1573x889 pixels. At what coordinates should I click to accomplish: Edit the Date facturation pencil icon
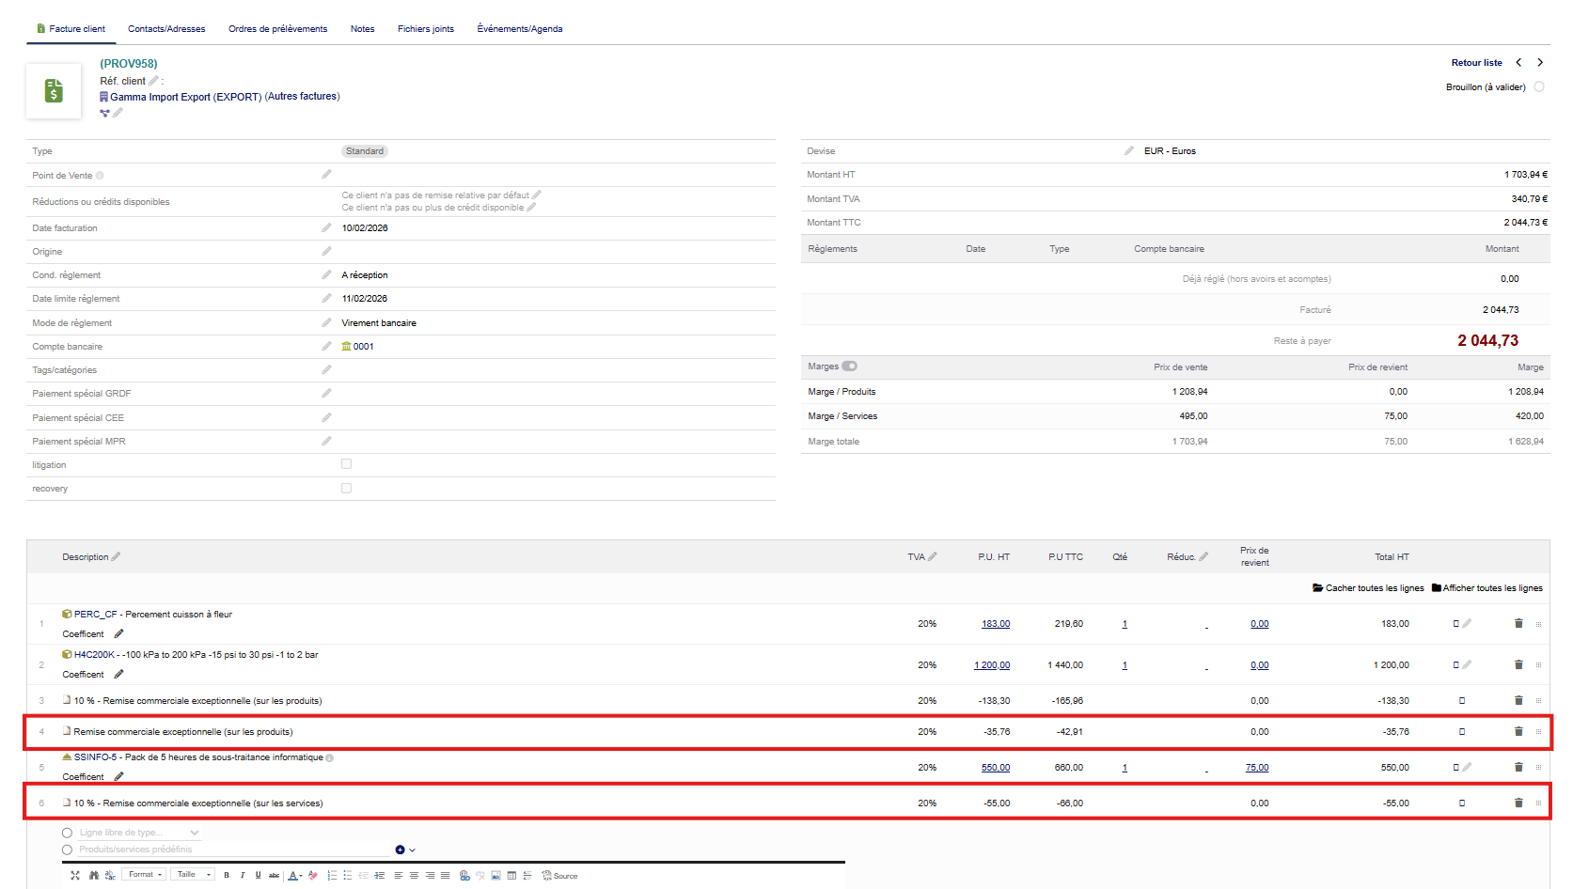(x=326, y=227)
